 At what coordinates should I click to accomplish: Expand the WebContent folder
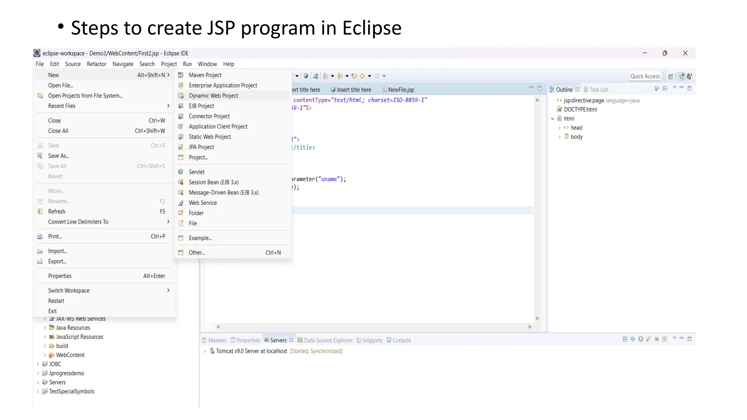click(x=45, y=355)
